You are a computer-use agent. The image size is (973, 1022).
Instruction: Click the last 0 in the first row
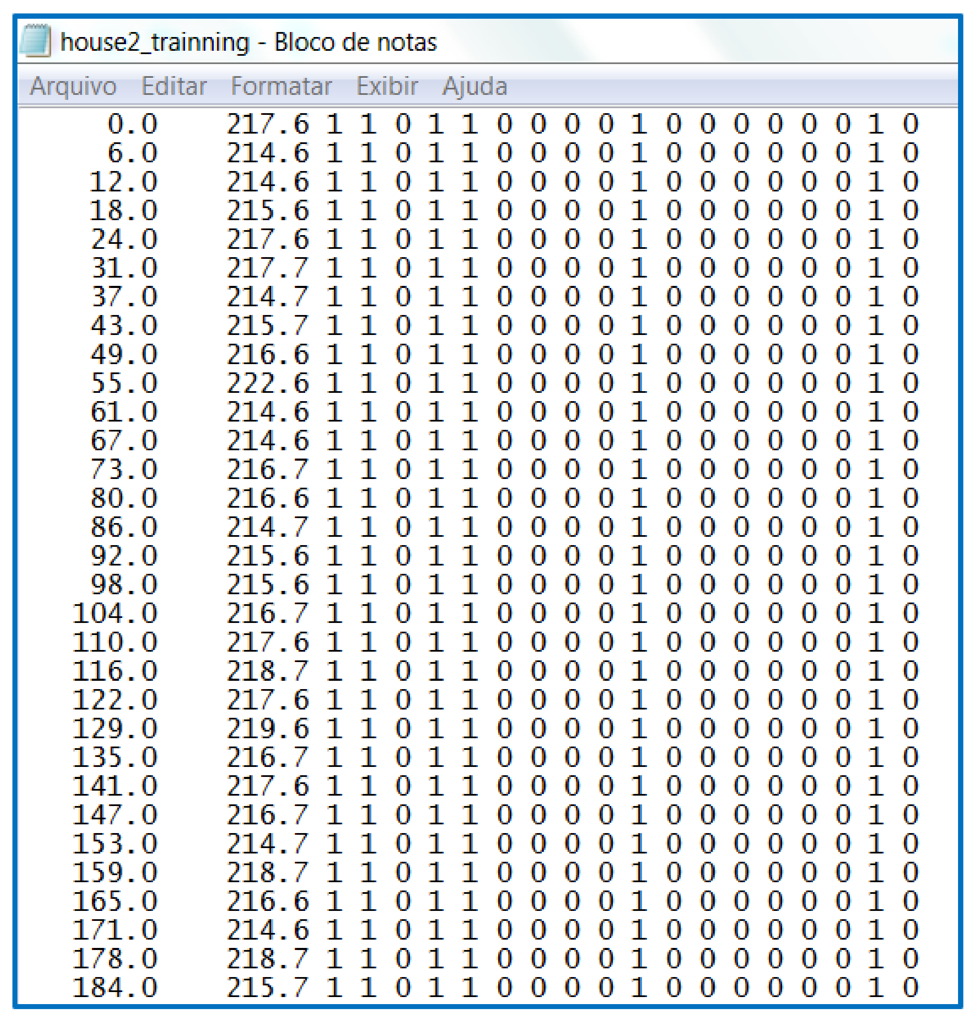point(911,124)
